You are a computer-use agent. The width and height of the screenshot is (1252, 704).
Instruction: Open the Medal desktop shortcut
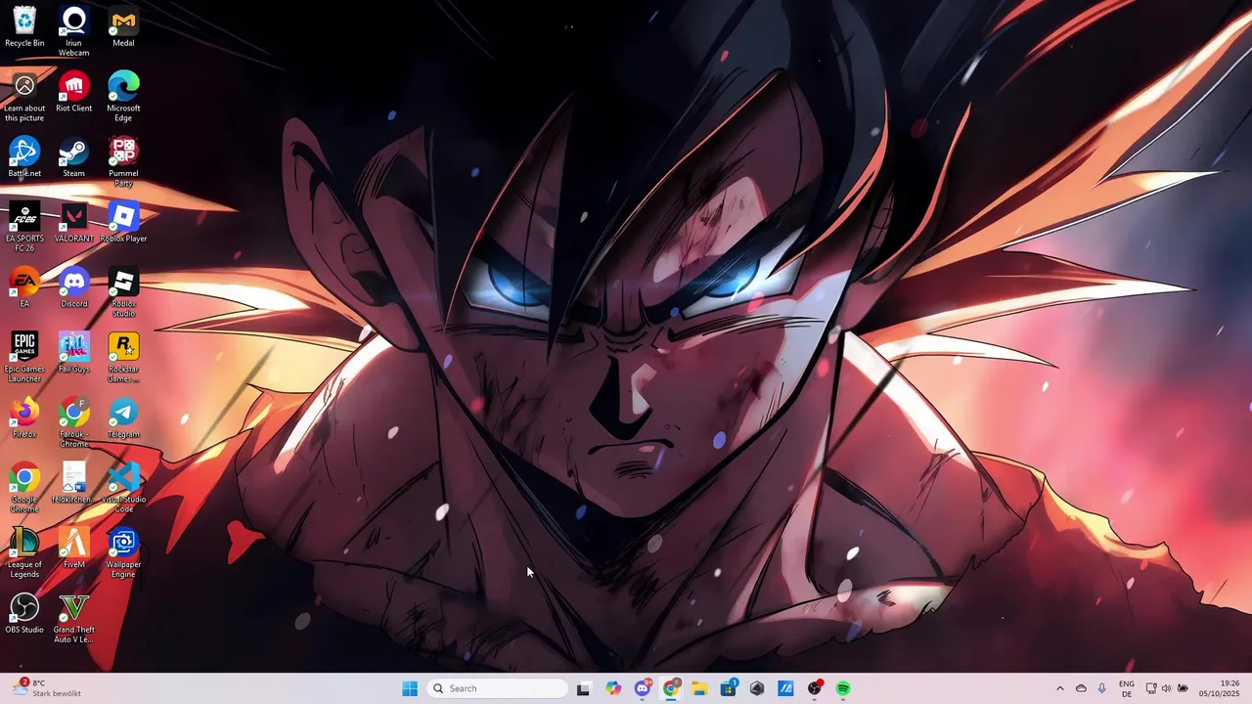[123, 27]
